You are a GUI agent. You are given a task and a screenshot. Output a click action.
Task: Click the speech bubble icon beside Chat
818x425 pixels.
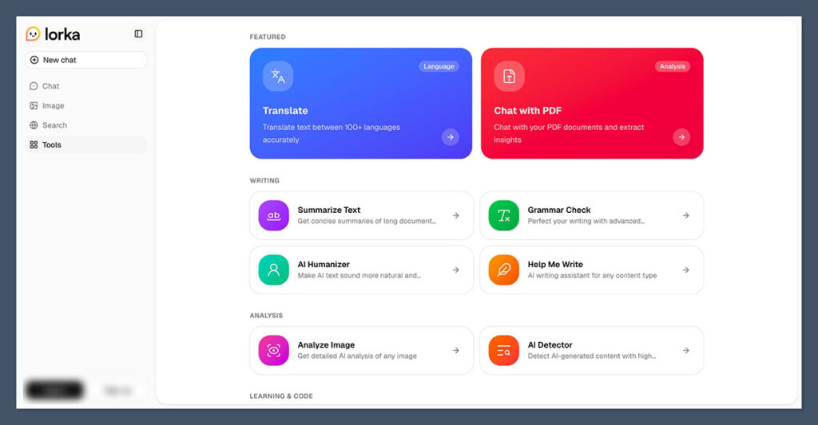[x=34, y=86]
